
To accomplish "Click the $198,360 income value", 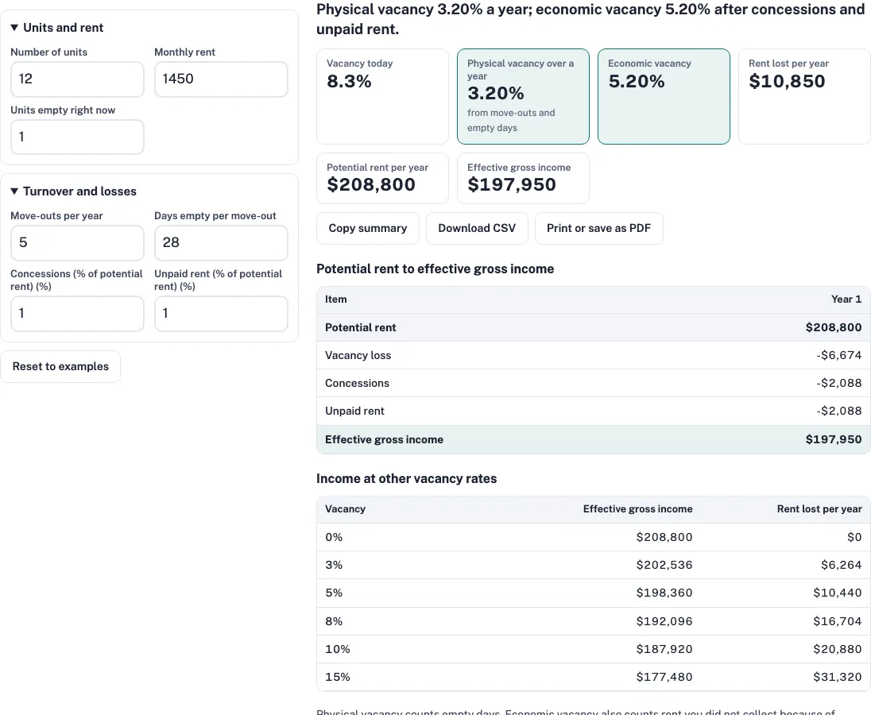I will click(x=664, y=593).
